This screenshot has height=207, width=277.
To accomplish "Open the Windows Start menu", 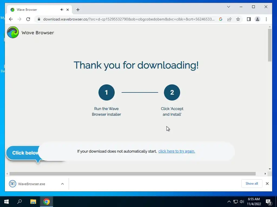I will click(6, 202).
